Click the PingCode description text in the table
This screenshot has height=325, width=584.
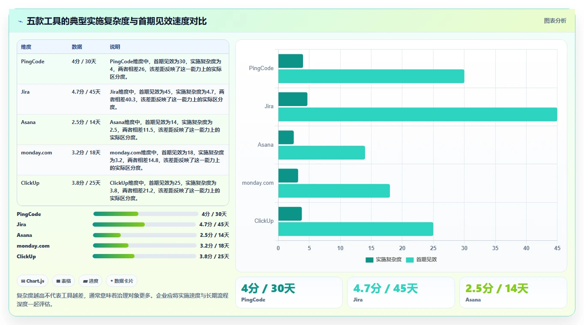(166, 69)
